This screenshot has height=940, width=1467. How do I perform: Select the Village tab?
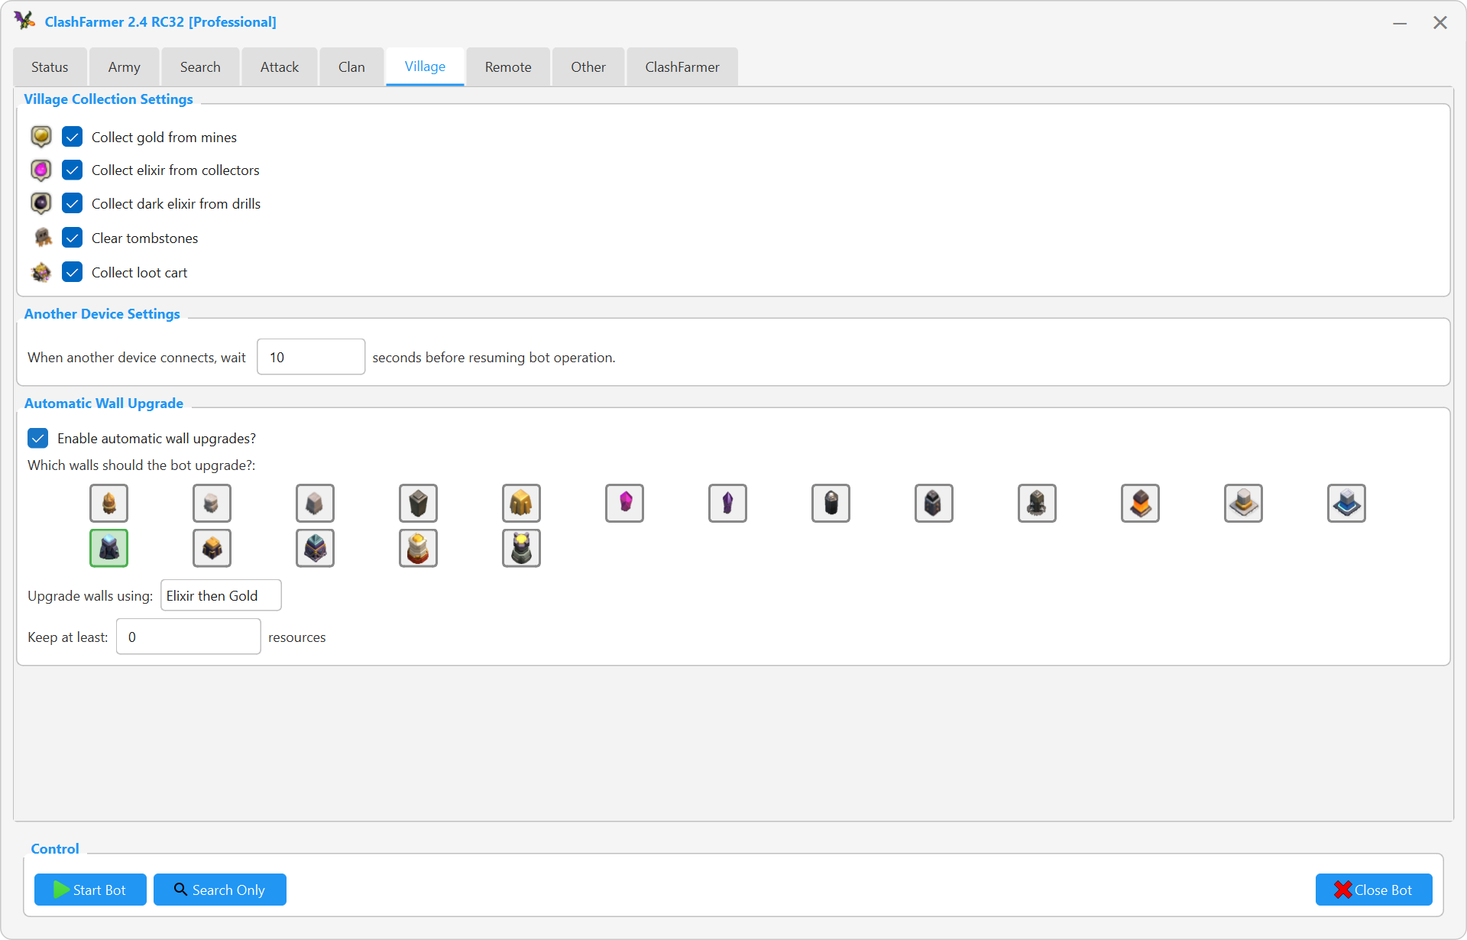pos(425,66)
